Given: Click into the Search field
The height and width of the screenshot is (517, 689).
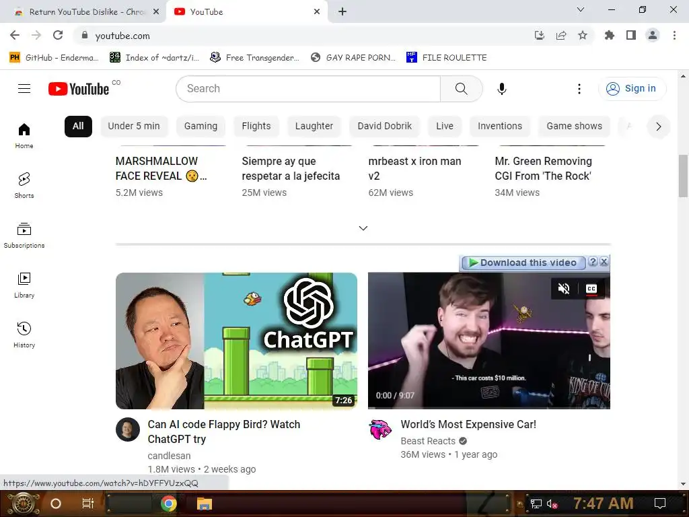Looking at the screenshot, I should [x=308, y=89].
